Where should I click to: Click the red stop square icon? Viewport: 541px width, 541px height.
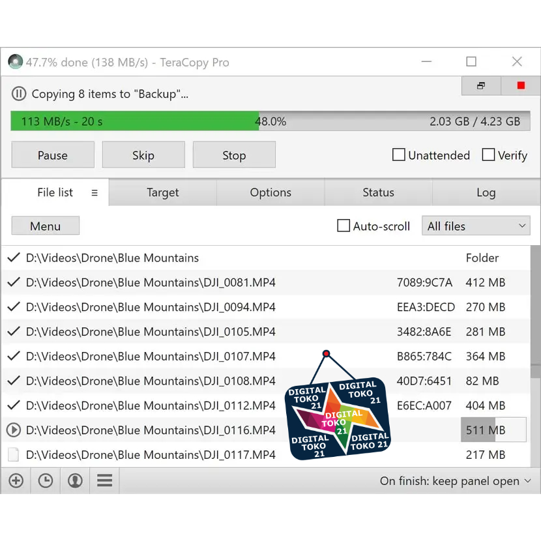(521, 85)
